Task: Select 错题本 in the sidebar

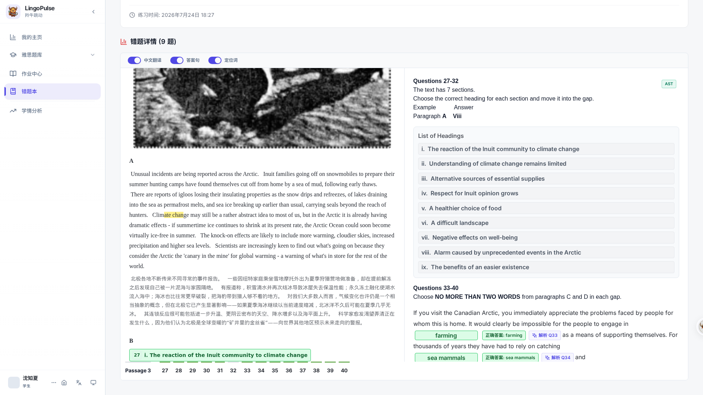Action: pyautogui.click(x=52, y=91)
